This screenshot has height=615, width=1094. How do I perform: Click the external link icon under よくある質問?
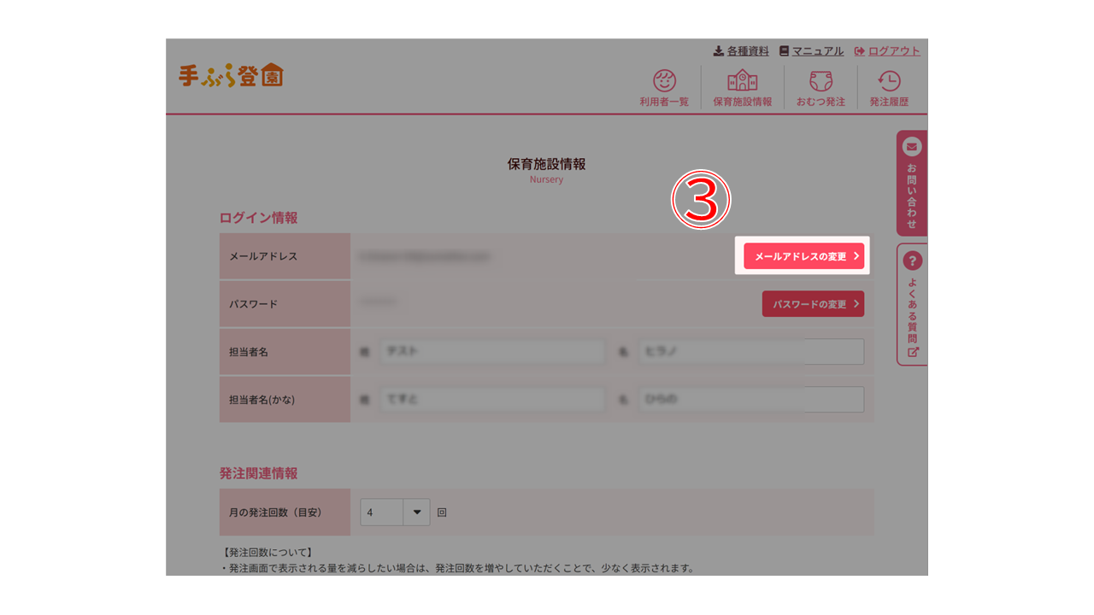913,352
